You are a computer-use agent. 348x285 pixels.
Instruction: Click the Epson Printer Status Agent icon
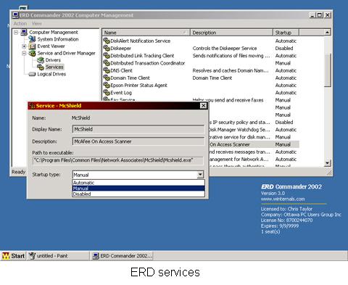click(107, 85)
